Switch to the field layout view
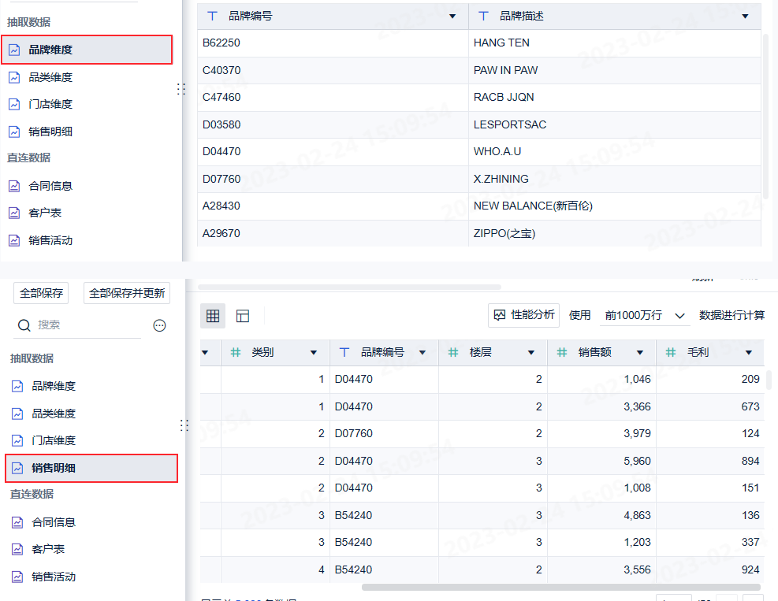 243,316
